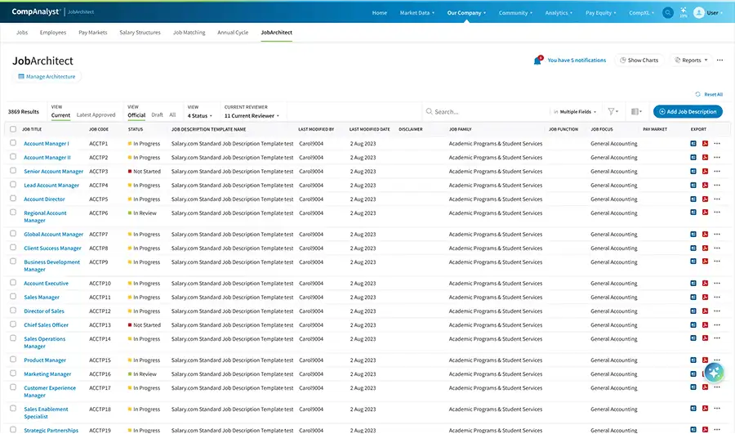
Task: Click the Home item in top navigation
Action: 380,12
